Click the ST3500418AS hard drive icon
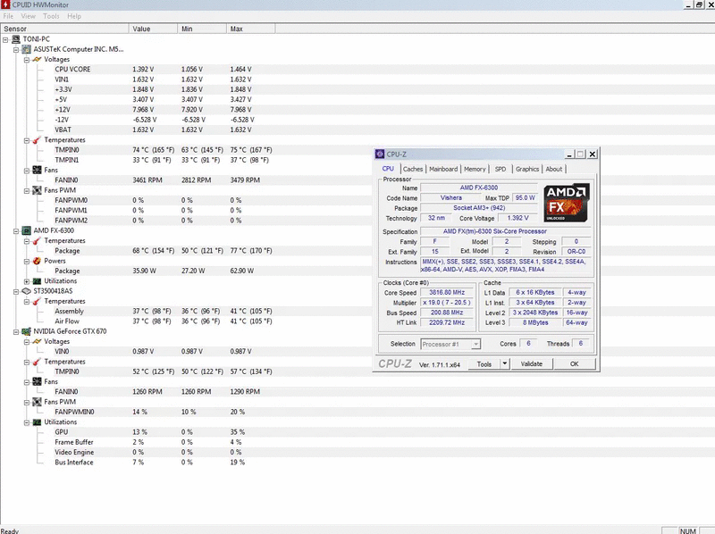Screen dimensions: 715x534 27,291
